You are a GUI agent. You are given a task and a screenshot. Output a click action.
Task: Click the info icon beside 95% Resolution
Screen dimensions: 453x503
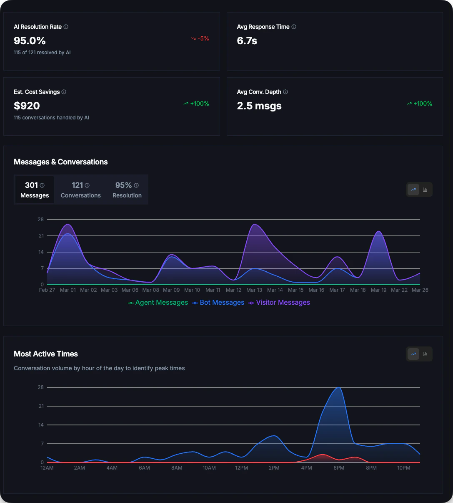[136, 185]
